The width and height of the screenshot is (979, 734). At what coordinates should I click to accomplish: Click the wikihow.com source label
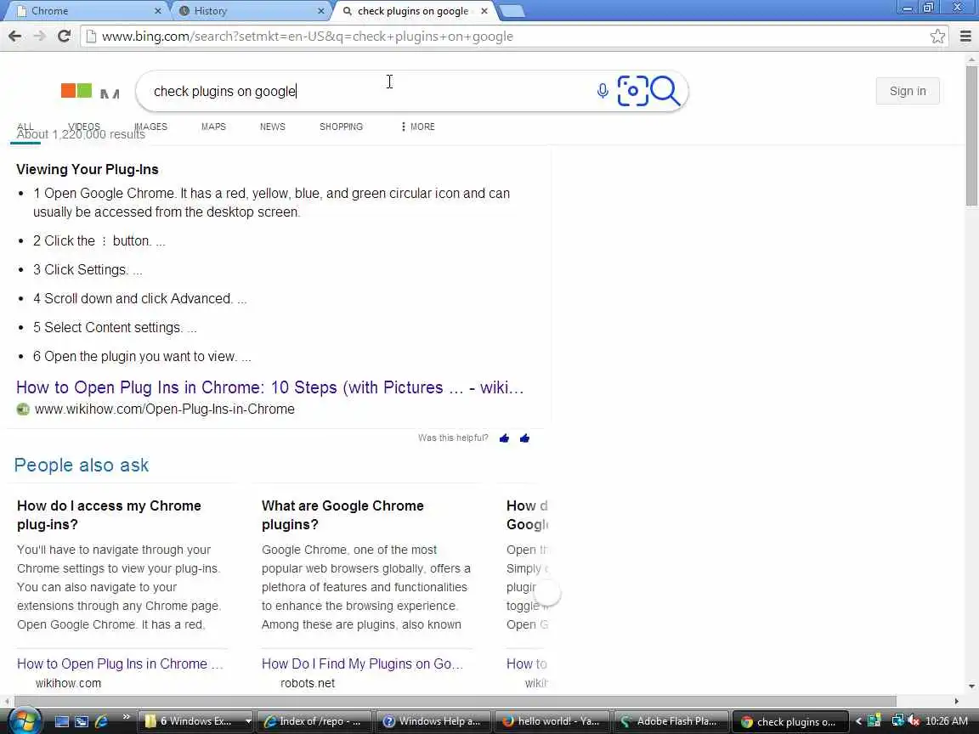click(68, 683)
